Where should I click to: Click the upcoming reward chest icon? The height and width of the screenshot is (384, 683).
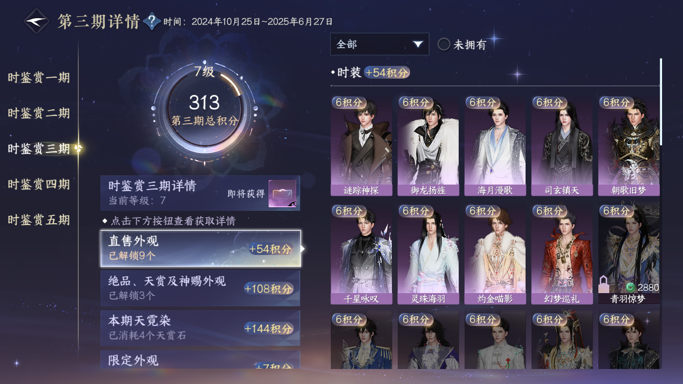(x=282, y=194)
